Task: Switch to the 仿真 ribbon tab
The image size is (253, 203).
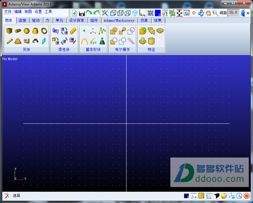Action: (x=144, y=20)
